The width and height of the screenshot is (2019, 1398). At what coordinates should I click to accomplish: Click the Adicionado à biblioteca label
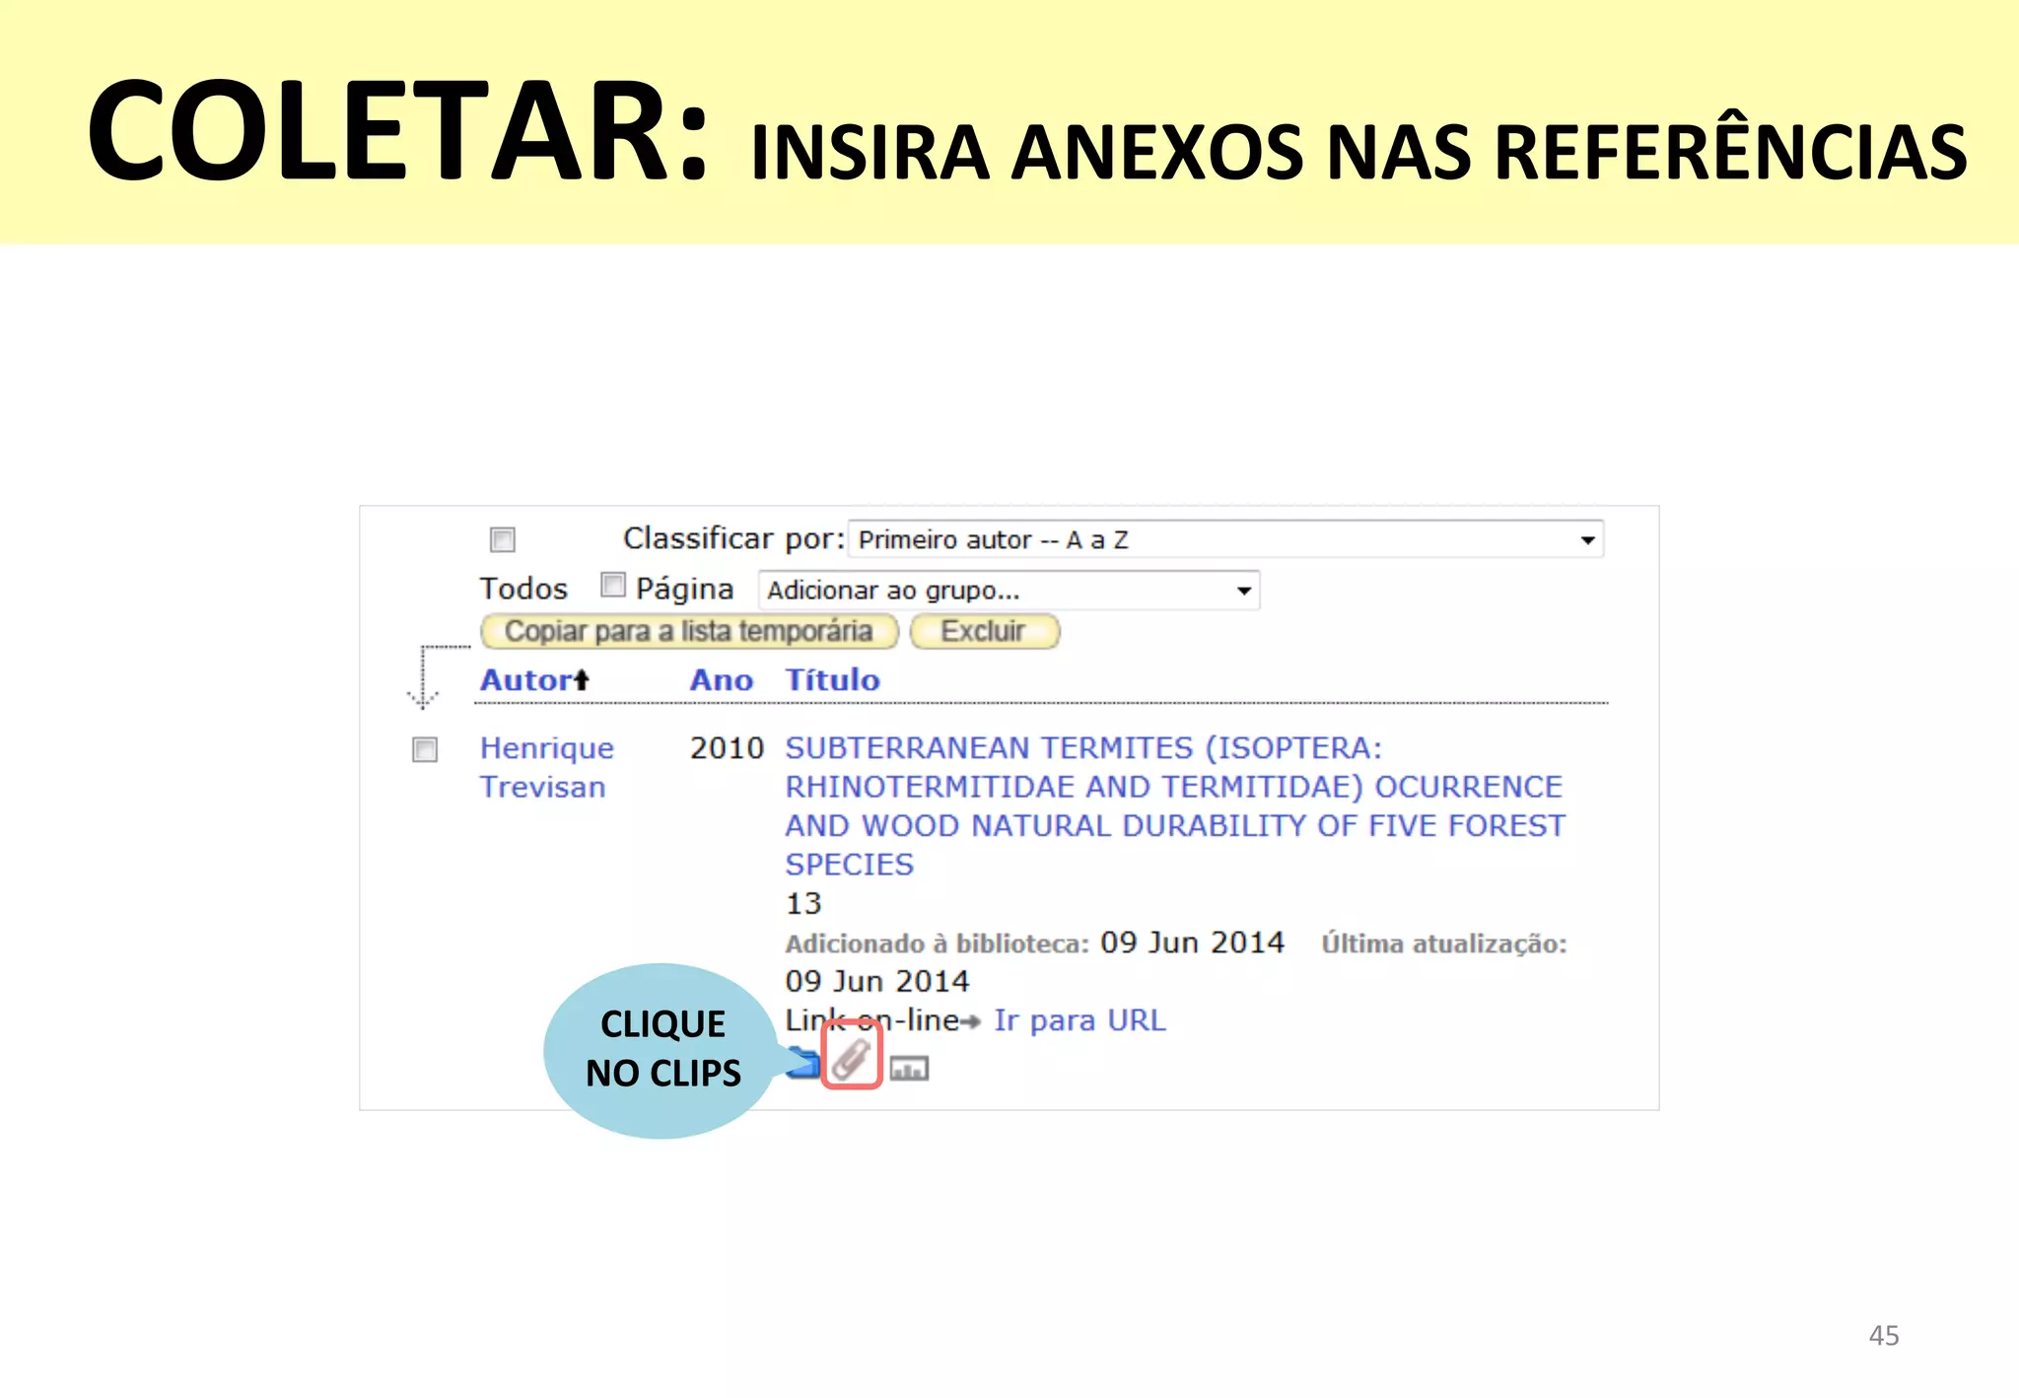[x=937, y=944]
